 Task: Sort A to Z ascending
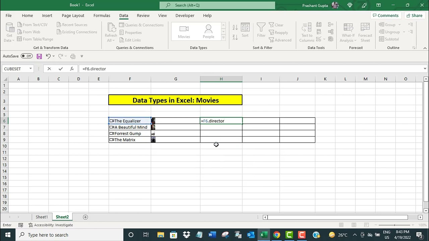235,27
